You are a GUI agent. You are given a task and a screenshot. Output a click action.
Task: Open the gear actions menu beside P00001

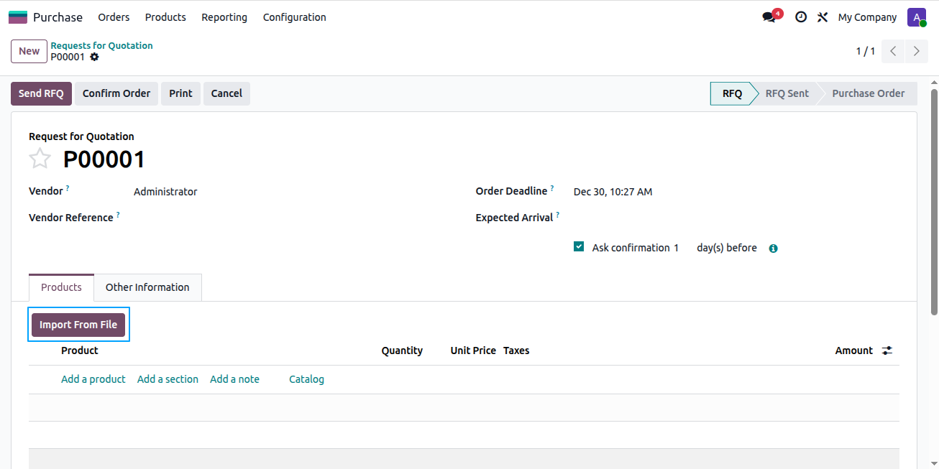tap(94, 57)
